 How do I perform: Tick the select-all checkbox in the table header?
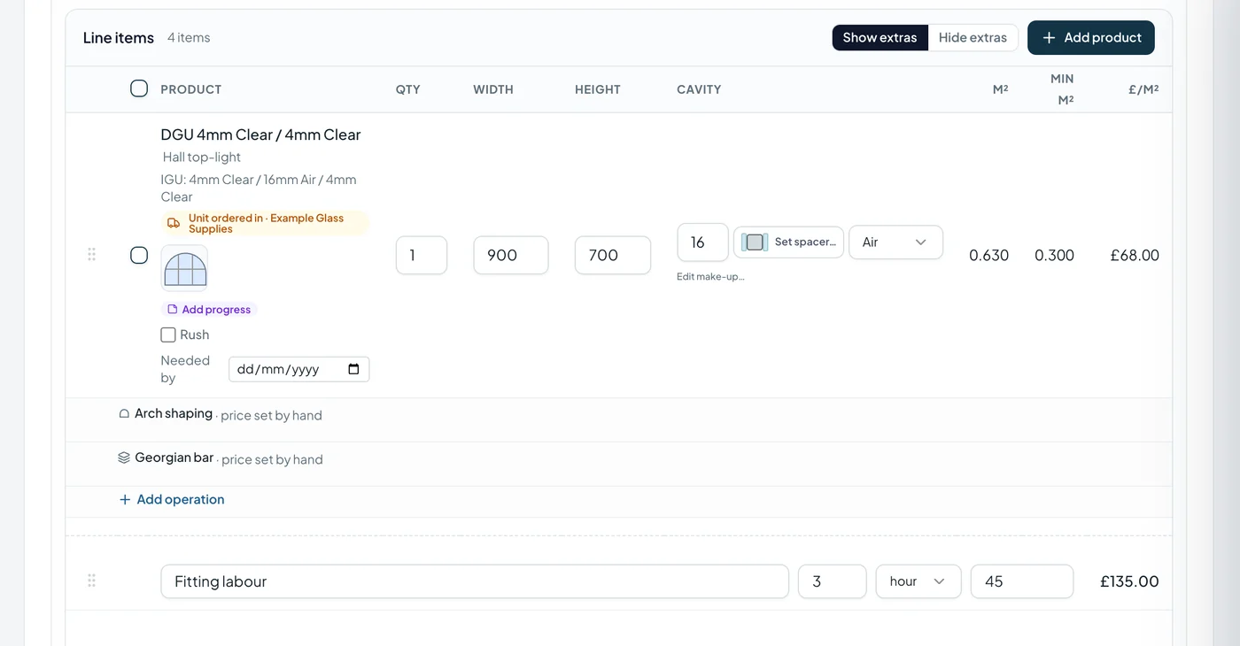tap(139, 88)
